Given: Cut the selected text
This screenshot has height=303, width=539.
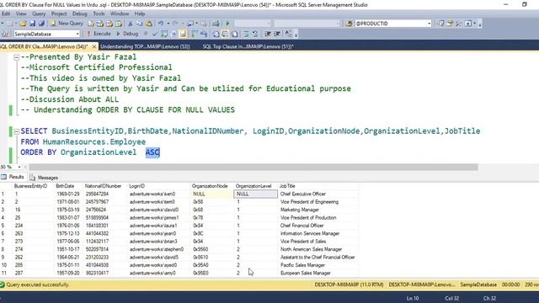Looking at the screenshot, I should (131, 24).
